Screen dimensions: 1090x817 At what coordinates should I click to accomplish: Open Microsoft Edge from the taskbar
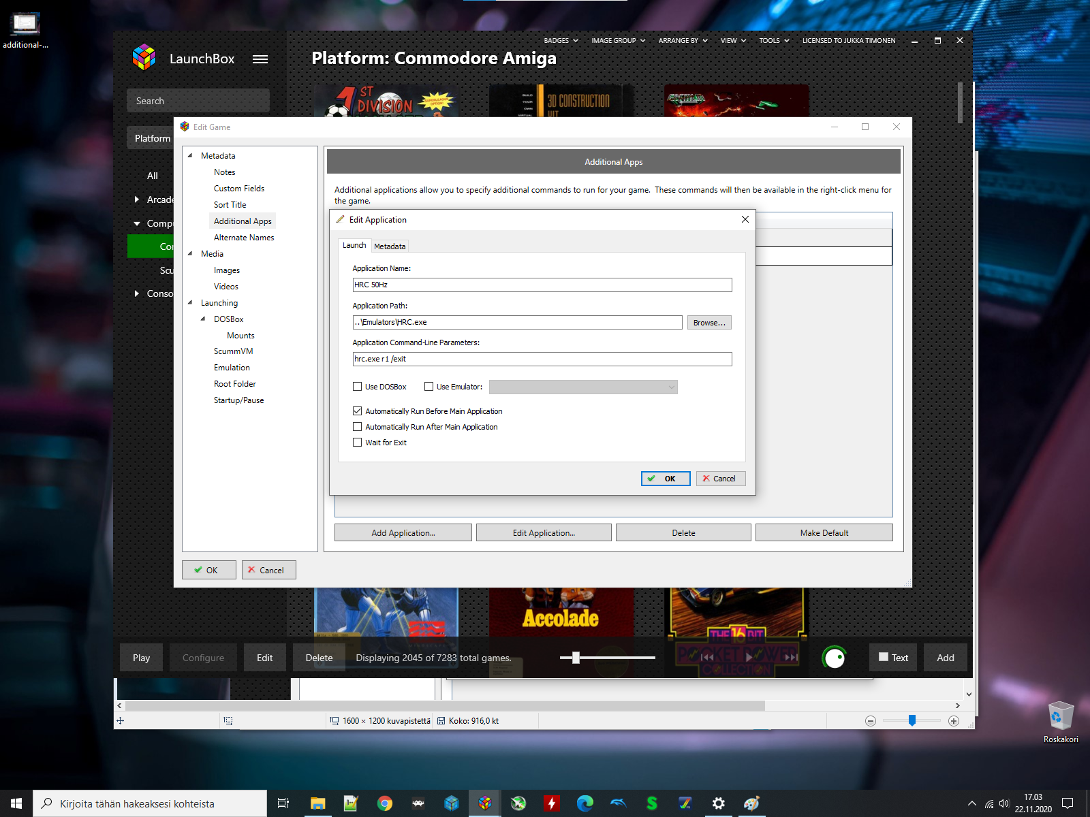[585, 803]
